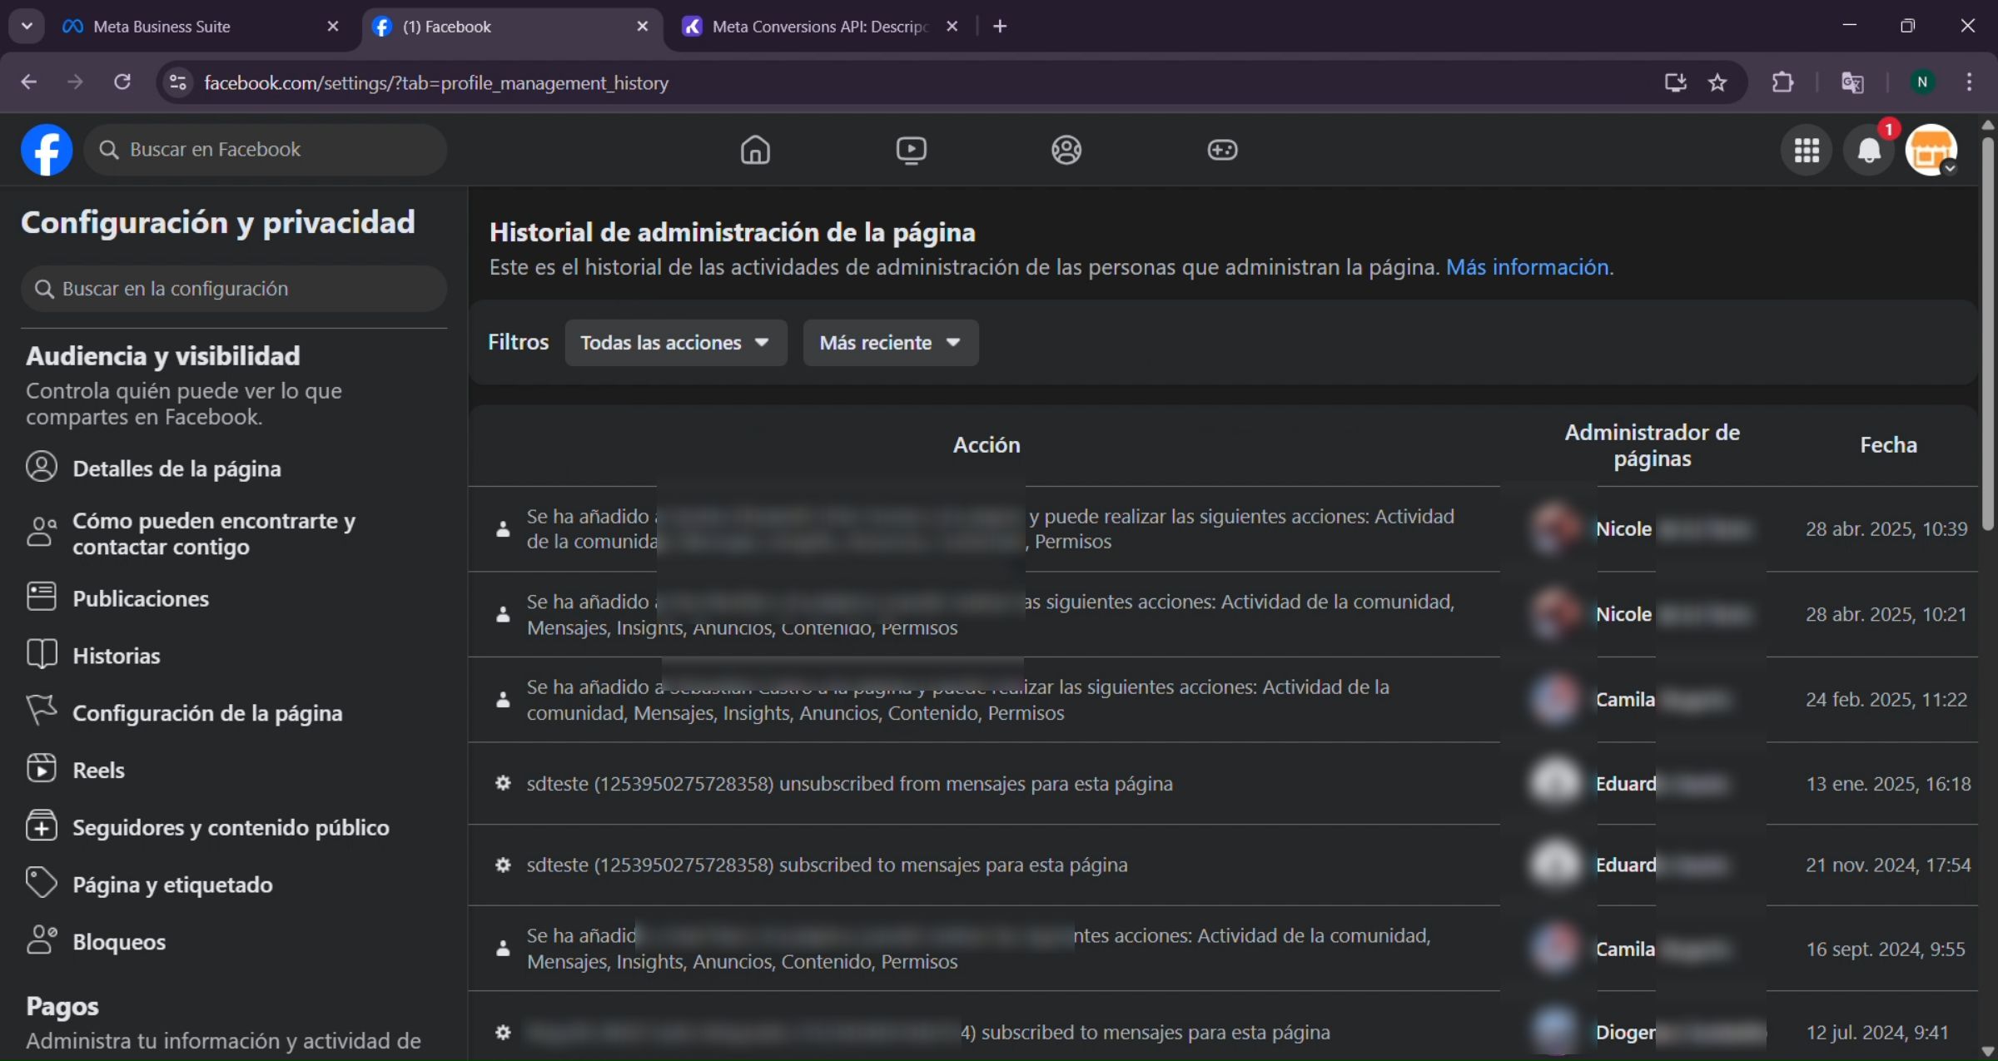Viewport: 1998px width, 1061px height.
Task: Bookmark this page with the star icon
Action: [x=1718, y=82]
